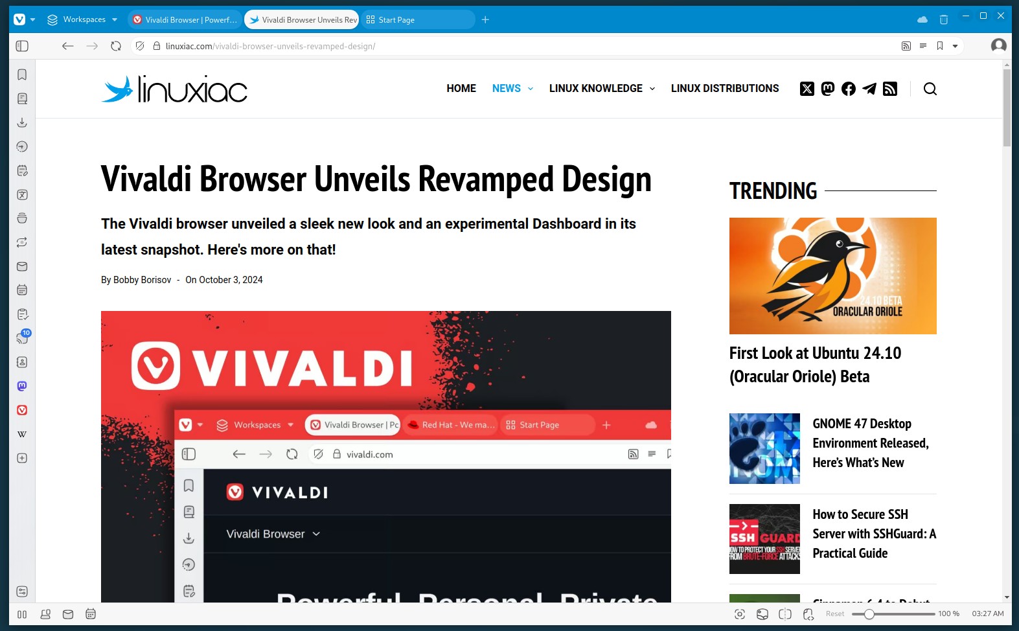Viewport: 1019px width, 631px height.
Task: Open the History panel in sidebar
Action: click(x=22, y=146)
